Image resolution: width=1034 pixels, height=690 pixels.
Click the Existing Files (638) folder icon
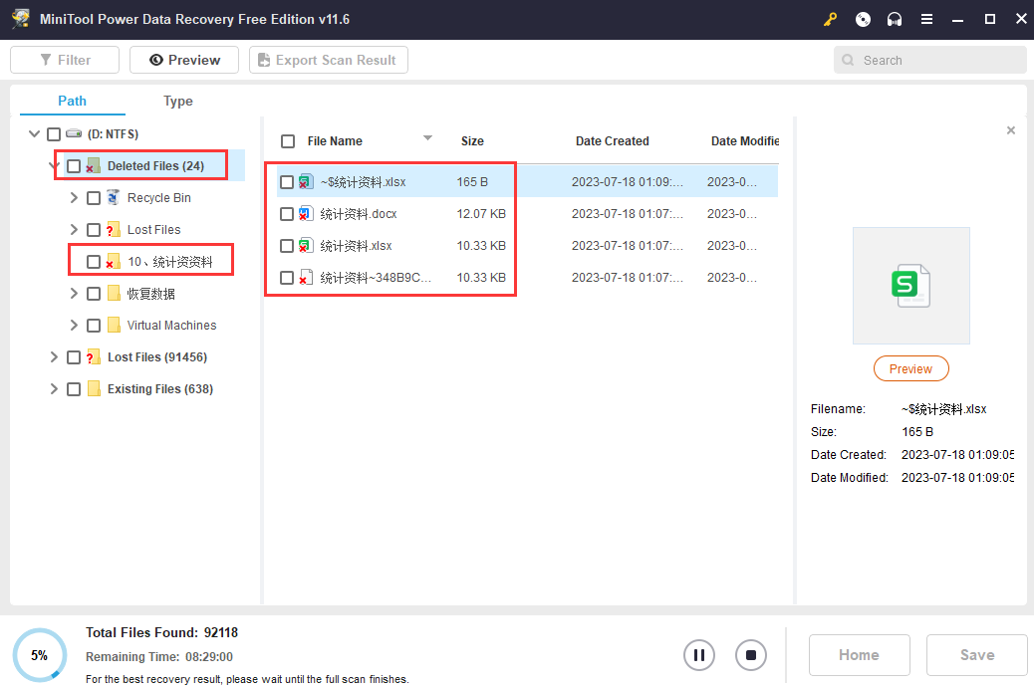(94, 389)
